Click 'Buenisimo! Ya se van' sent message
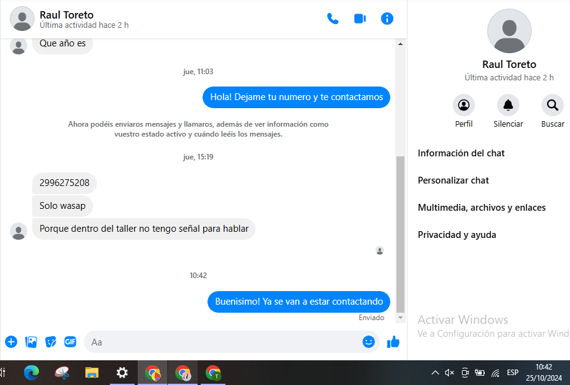Screen dimensions: 570x385 point(299,302)
